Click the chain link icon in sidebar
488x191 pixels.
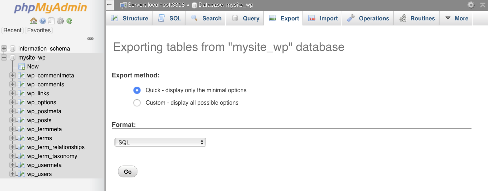pos(90,39)
